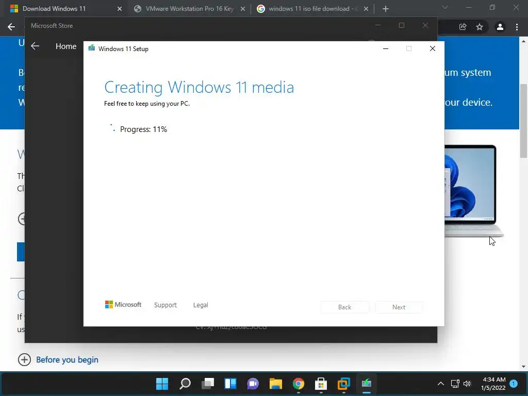This screenshot has height=396, width=528.
Task: Open Task View on the taskbar
Action: point(208,383)
